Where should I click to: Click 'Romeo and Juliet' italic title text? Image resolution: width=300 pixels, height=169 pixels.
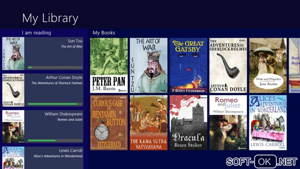click(70, 119)
